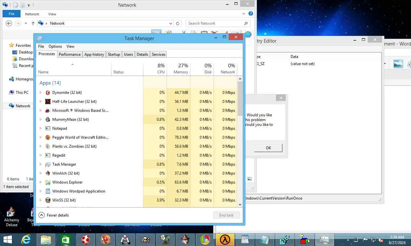Open the Startup tab

click(114, 54)
